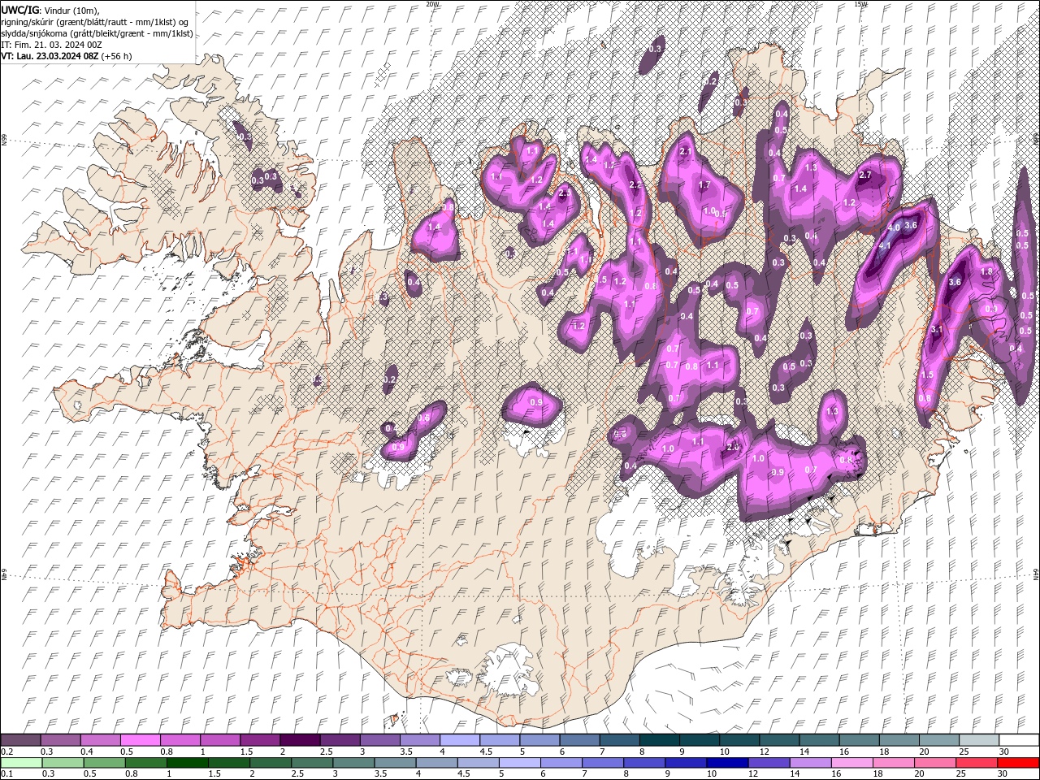Click the 4.1 snowfall value on the map
Viewport: 1040px width, 780px height.
pos(885,245)
